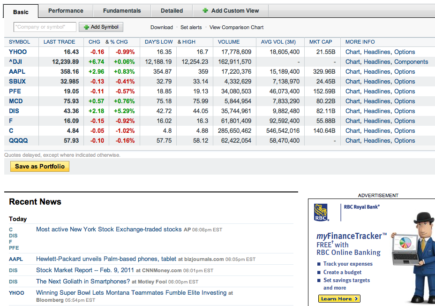Open Most active New York Stock Exchange headline
Screen dimensions: 435x306
click(109, 229)
